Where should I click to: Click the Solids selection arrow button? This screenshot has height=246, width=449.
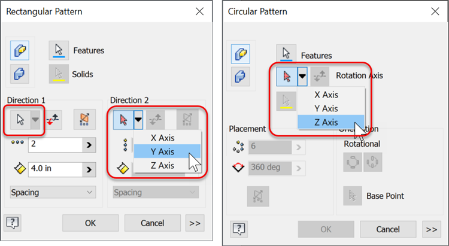point(59,74)
